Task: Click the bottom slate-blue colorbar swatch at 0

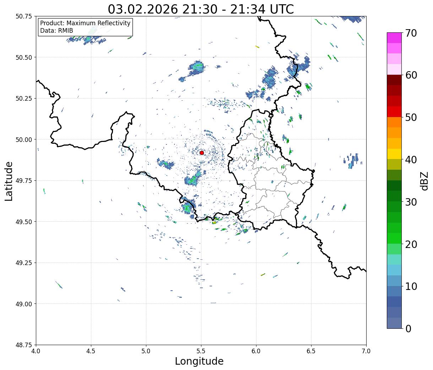Action: [x=394, y=323]
